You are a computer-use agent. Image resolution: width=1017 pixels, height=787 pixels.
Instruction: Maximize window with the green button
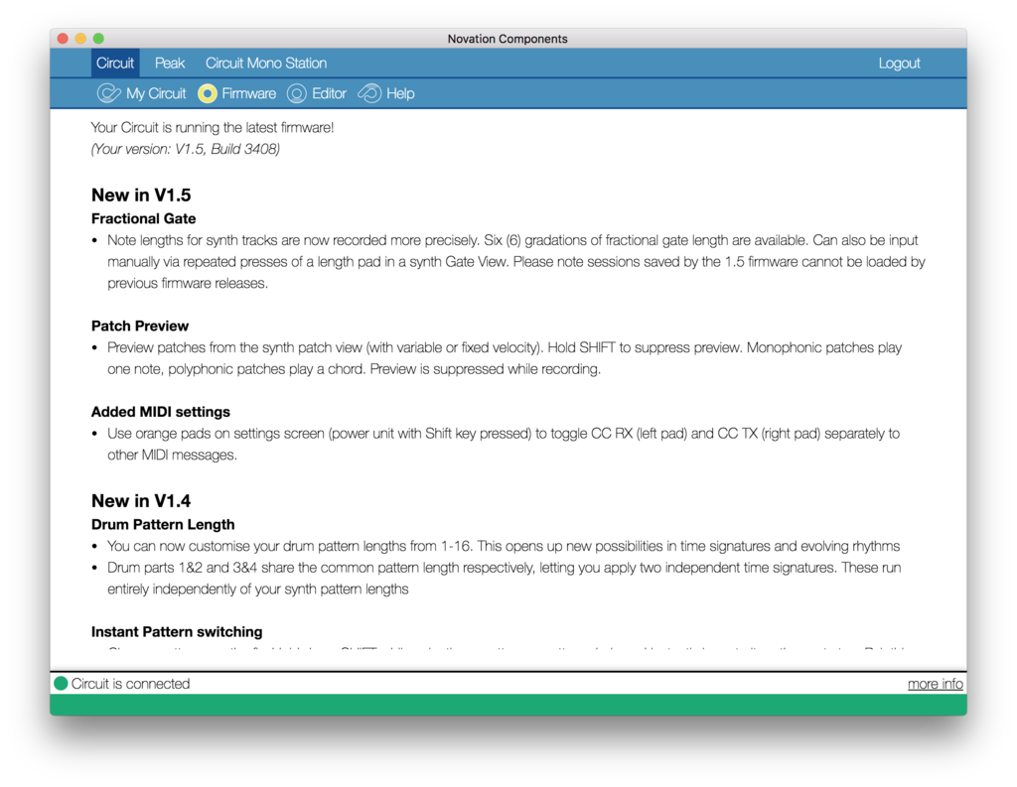[x=98, y=39]
